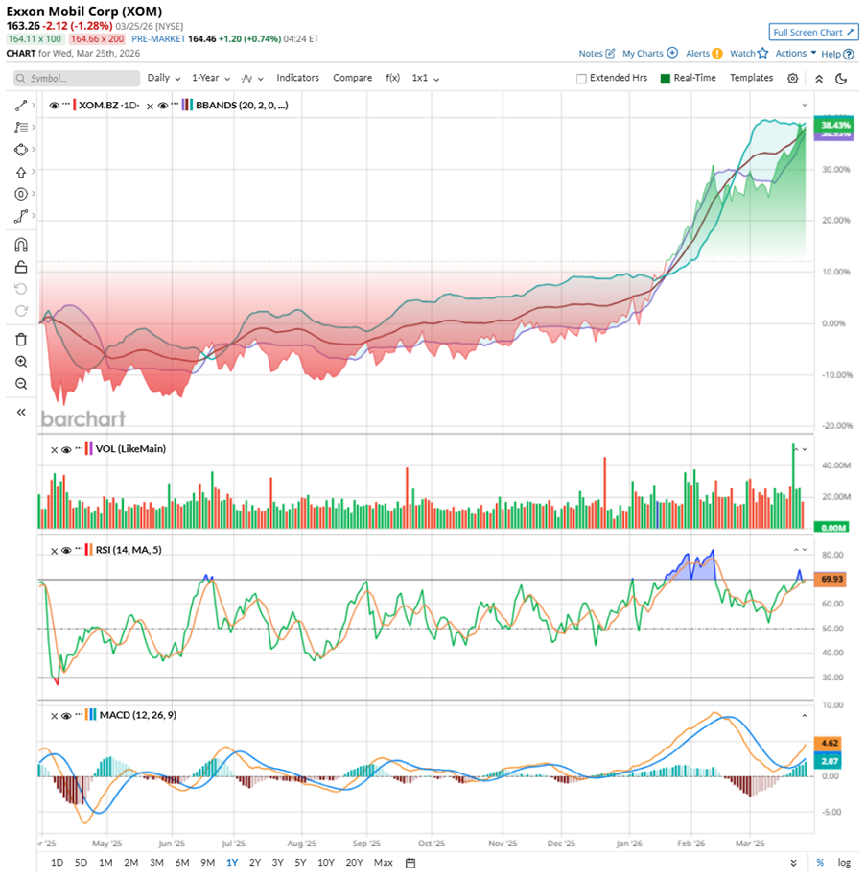Viewport: 866px width, 880px height.
Task: Open the XOM.BZ series options menu
Action: (66, 105)
